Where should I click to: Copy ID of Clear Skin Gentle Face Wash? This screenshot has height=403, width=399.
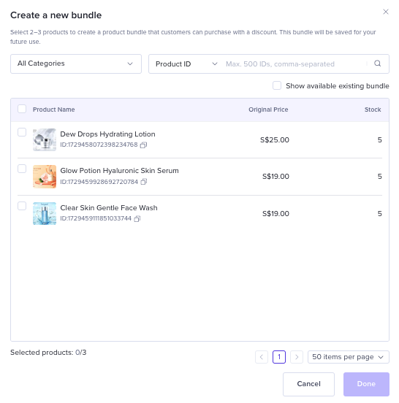coord(137,219)
